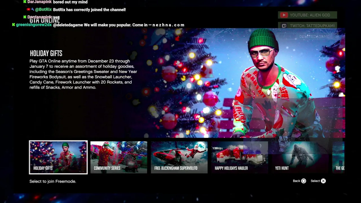
Task: Click the YouTube badge beside @BotRix
Action: (x=28, y=10)
